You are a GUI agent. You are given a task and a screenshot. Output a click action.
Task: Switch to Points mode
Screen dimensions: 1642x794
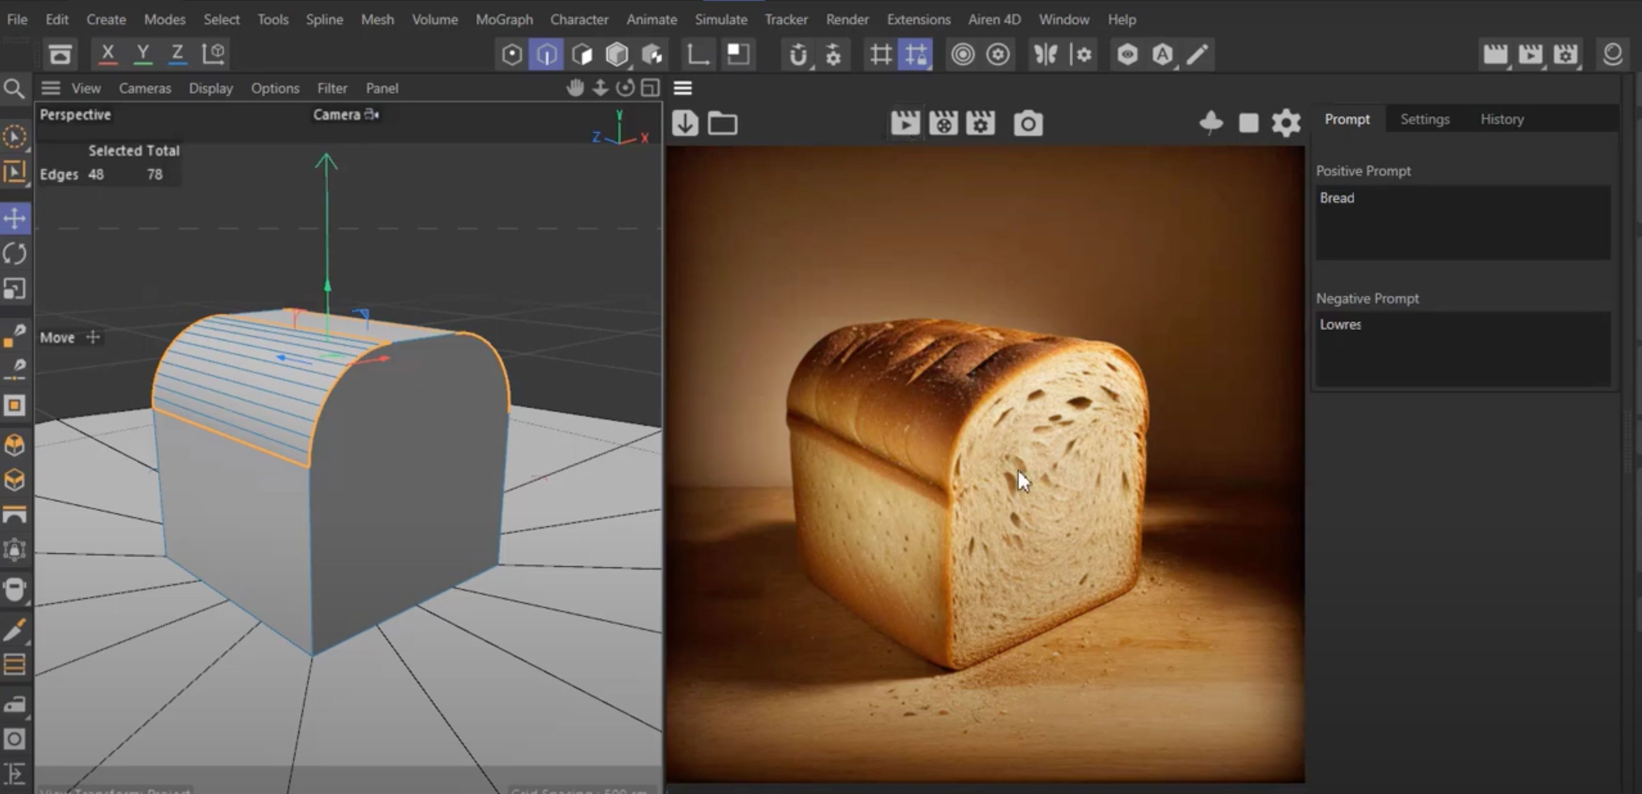pos(511,55)
